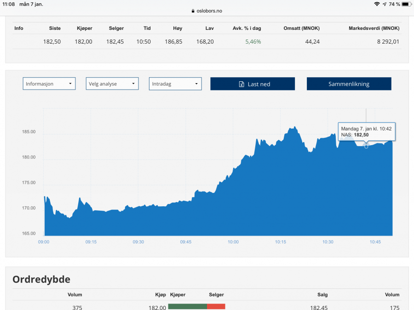Expand the Velg analyse dropdown
Image resolution: width=414 pixels, height=310 pixels.
pos(112,84)
